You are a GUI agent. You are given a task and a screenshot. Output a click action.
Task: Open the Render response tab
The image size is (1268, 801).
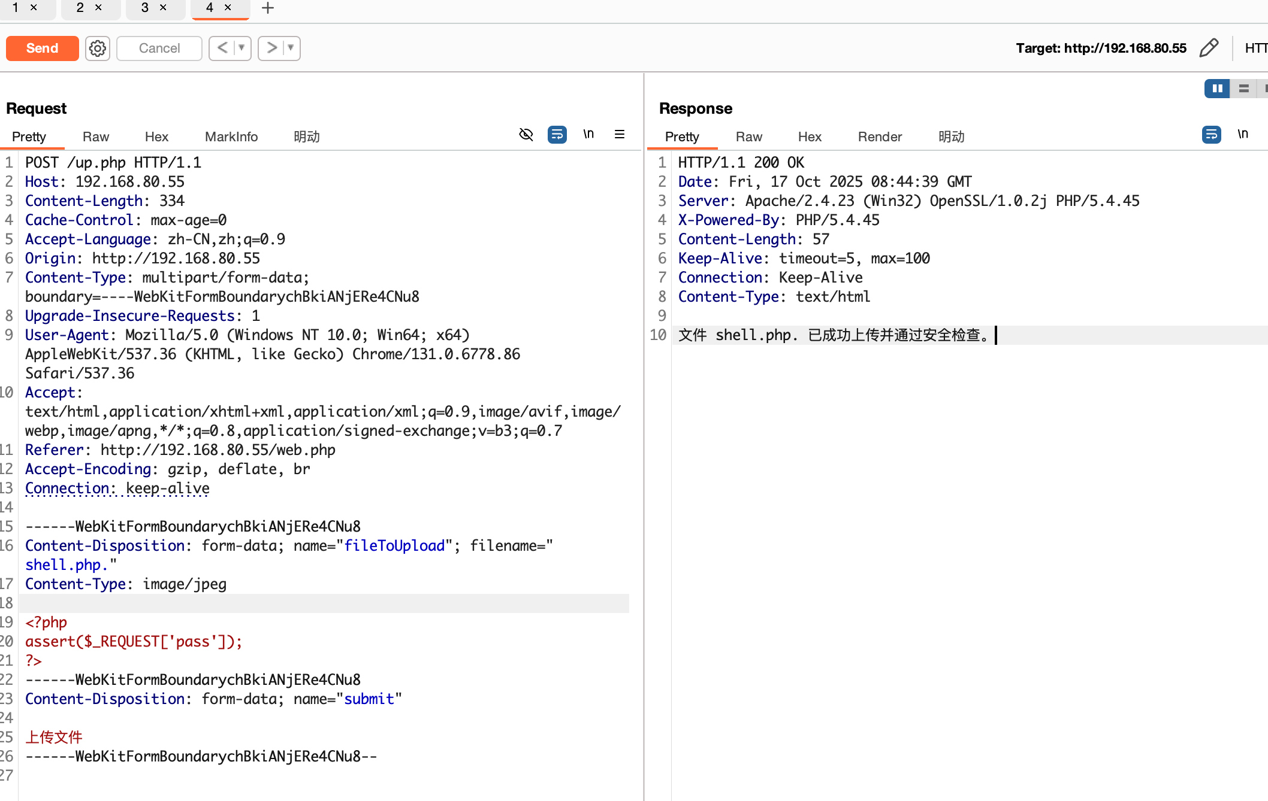tap(879, 136)
